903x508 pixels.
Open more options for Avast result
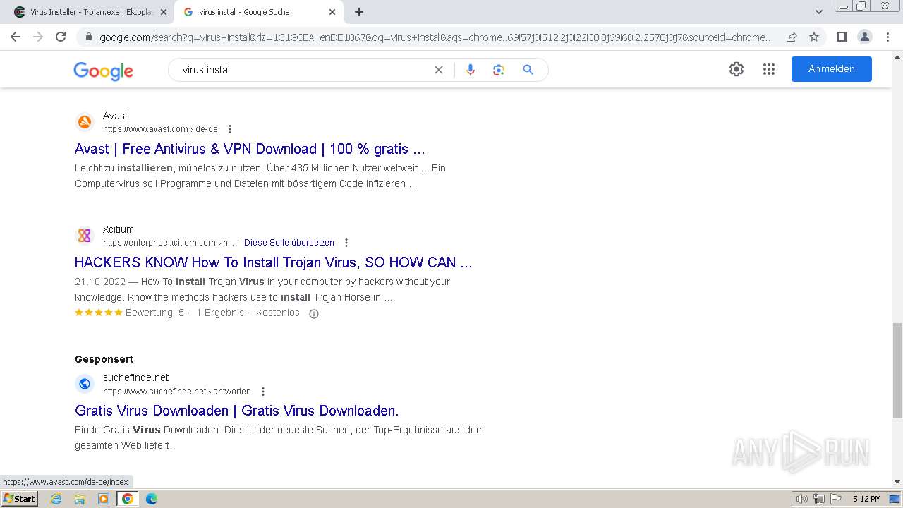(x=229, y=129)
